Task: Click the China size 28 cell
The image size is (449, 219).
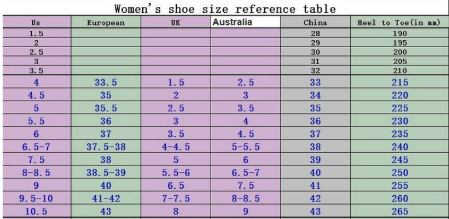Action: (x=315, y=33)
